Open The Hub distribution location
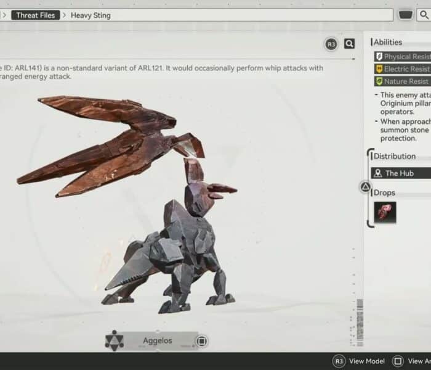This screenshot has width=431, height=370. (401, 173)
